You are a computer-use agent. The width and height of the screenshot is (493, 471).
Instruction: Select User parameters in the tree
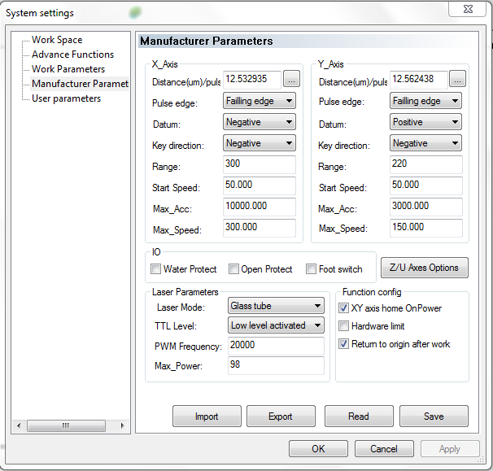click(x=66, y=98)
